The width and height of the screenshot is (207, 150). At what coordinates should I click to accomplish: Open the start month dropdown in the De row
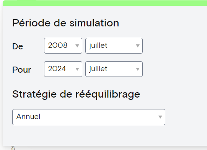[114, 46]
